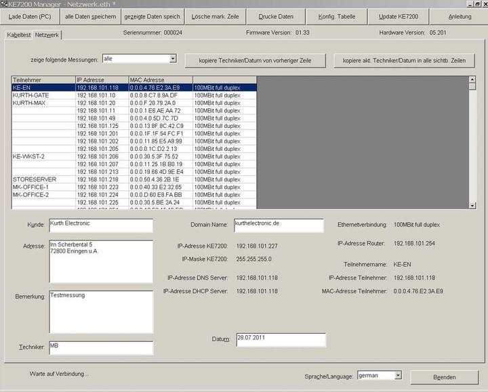This screenshot has height=392, width=488.
Task: Click IP-Maske value 255.255.255.0
Action: [x=253, y=259]
